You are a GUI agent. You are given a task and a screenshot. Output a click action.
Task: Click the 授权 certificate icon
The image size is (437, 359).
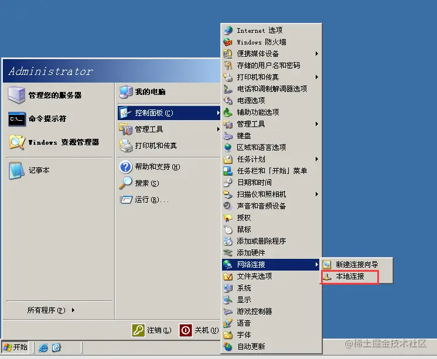[228, 217]
